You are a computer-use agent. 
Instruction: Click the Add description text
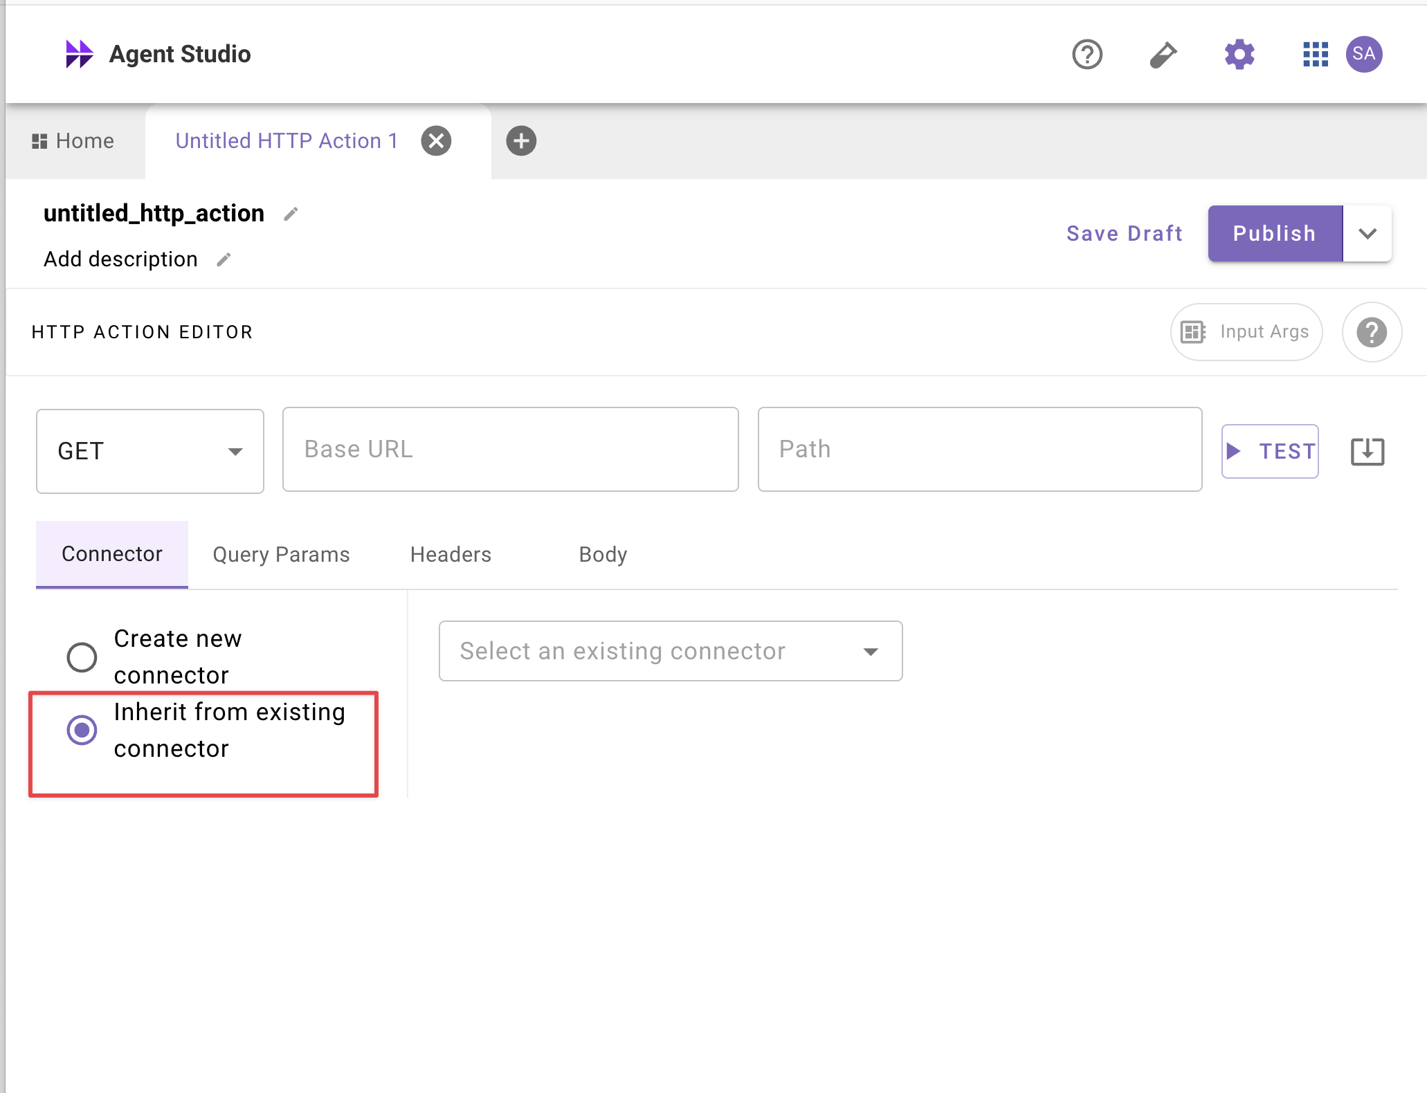point(120,259)
